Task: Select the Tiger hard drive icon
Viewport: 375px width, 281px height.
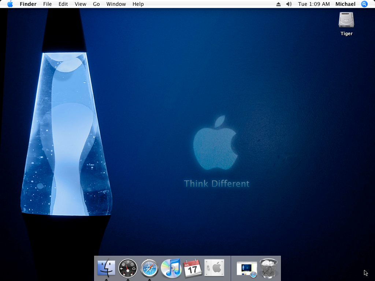Action: coord(346,20)
